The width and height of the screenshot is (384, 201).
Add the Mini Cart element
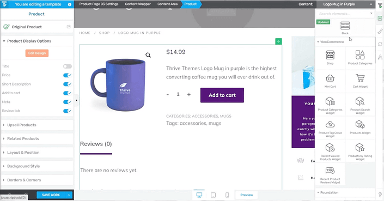pyautogui.click(x=330, y=81)
